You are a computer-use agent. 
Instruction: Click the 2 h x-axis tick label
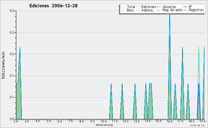coord(16,121)
